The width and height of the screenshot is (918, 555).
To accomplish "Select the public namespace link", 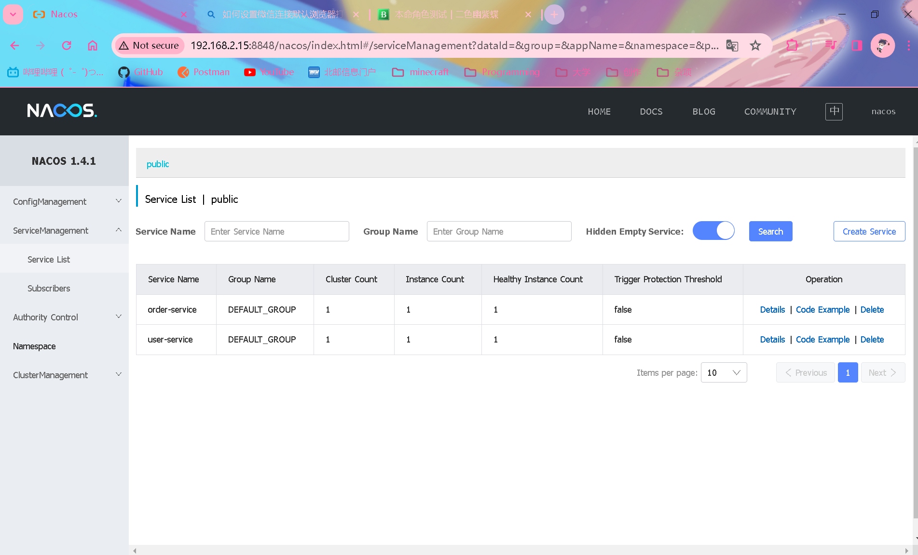I will [x=158, y=164].
